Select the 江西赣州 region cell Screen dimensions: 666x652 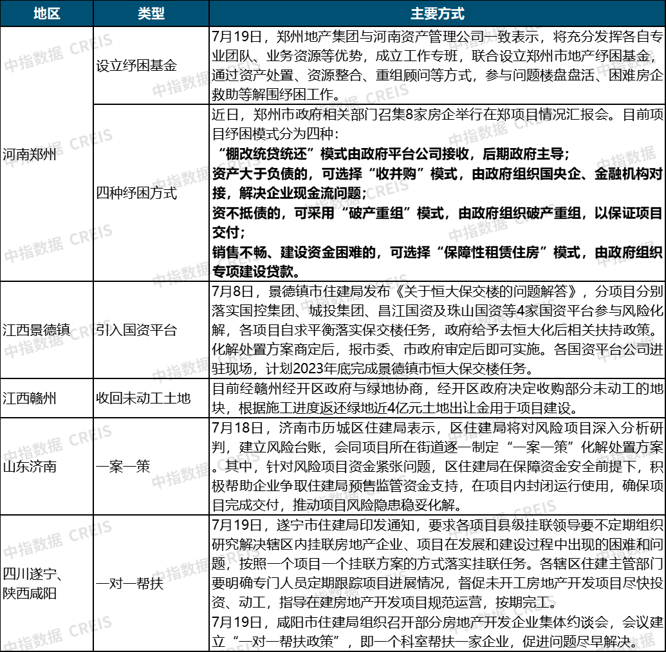click(x=47, y=398)
